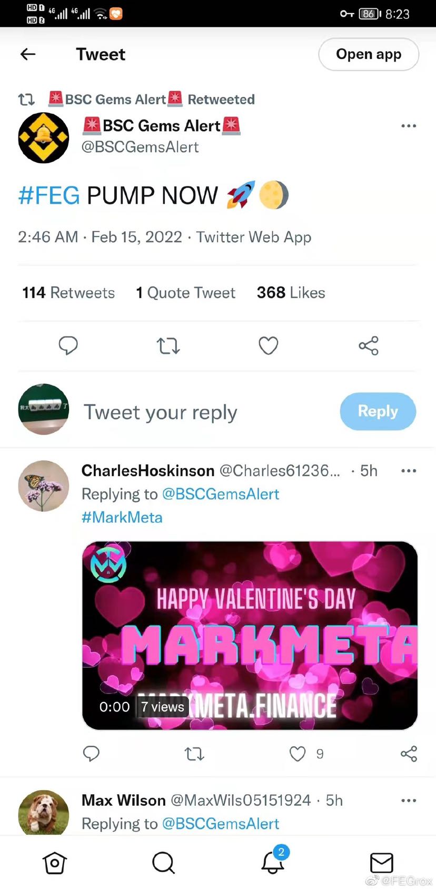Open the app via Open app button
Screen dimensions: 436x890
point(369,54)
